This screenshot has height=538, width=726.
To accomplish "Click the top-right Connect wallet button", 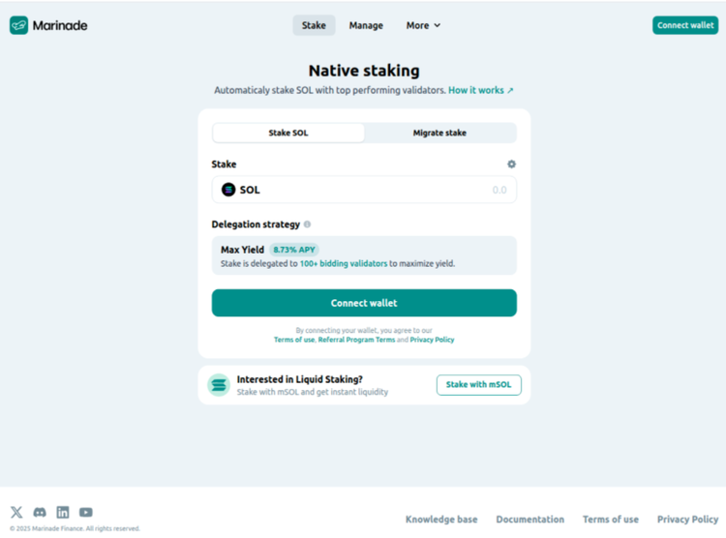I will [x=685, y=25].
